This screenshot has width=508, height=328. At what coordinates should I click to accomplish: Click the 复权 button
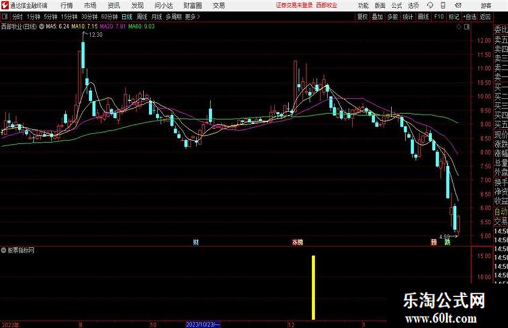[362, 17]
